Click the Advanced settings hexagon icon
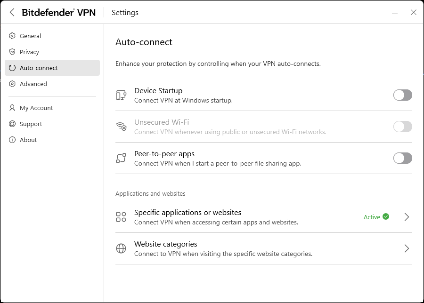The width and height of the screenshot is (424, 303). (13, 84)
